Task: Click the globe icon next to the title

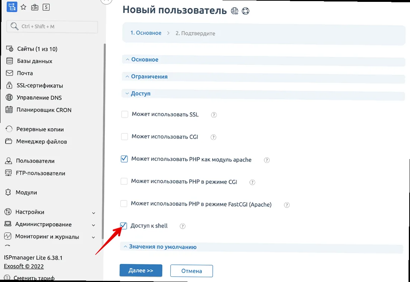Action: pos(234,11)
